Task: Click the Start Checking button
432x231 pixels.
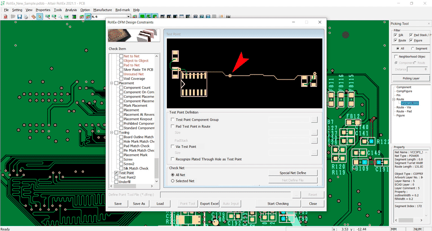Action: click(278, 204)
